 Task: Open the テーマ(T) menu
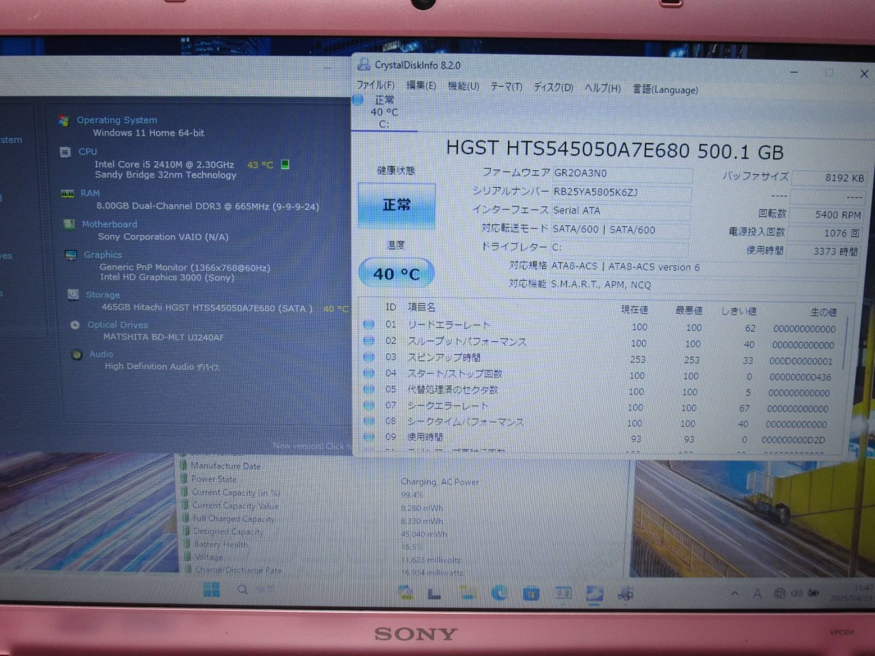tap(506, 87)
